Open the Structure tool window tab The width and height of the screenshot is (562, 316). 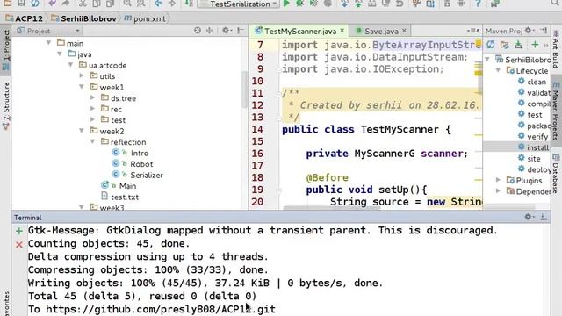click(6, 106)
